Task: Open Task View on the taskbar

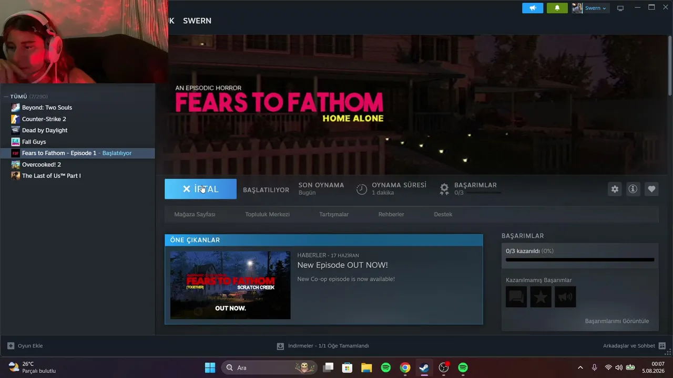Action: point(328,367)
